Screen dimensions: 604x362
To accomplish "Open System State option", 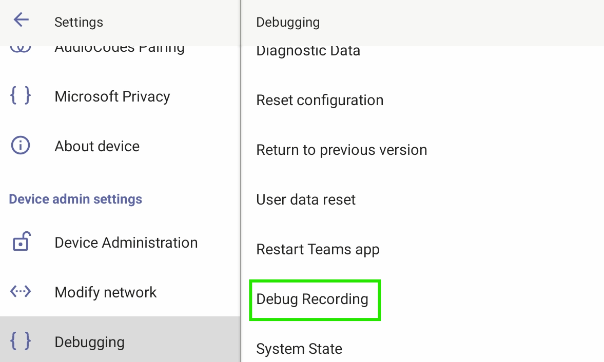I will point(299,349).
